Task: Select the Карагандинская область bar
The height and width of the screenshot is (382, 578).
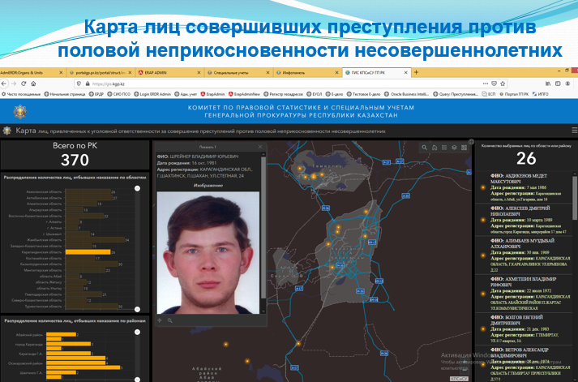Action: (x=88, y=252)
